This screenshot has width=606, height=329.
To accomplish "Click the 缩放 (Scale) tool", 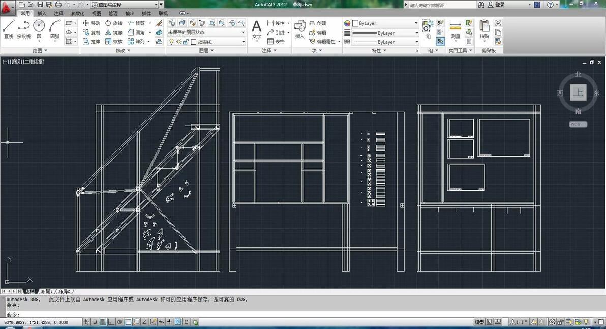I will tap(114, 41).
